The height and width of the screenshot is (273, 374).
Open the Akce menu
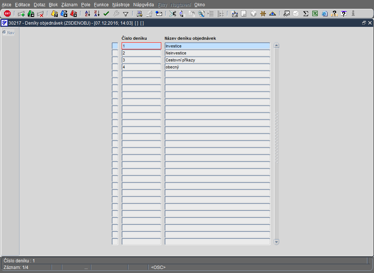point(7,5)
